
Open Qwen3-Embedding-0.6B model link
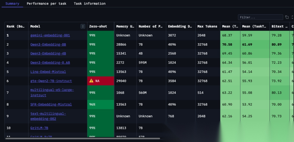coord(50,63)
